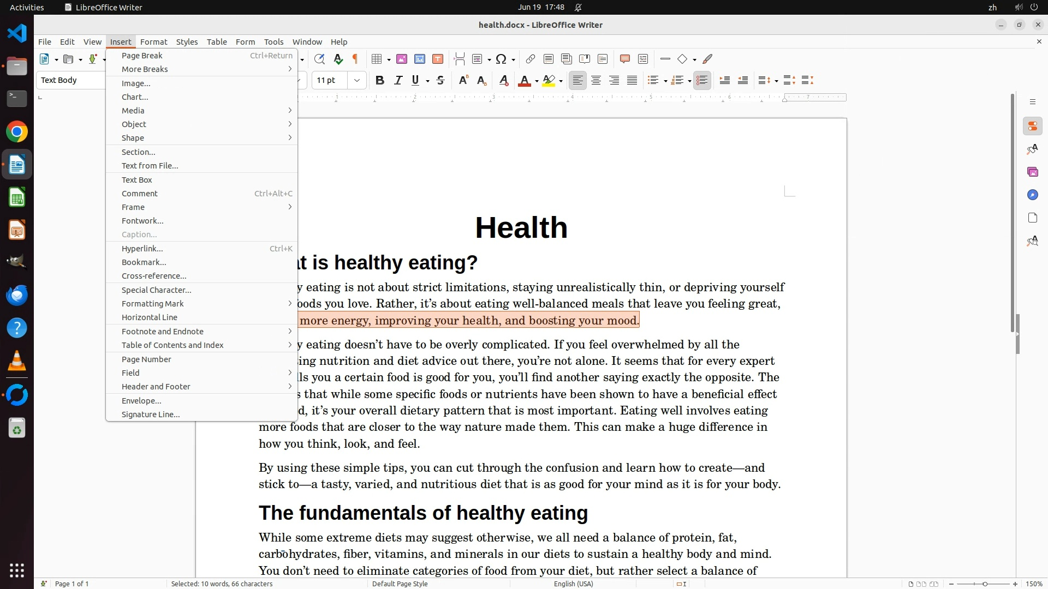Choose Page Break from Insert menu
Viewport: 1048px width, 589px height.
[142, 56]
